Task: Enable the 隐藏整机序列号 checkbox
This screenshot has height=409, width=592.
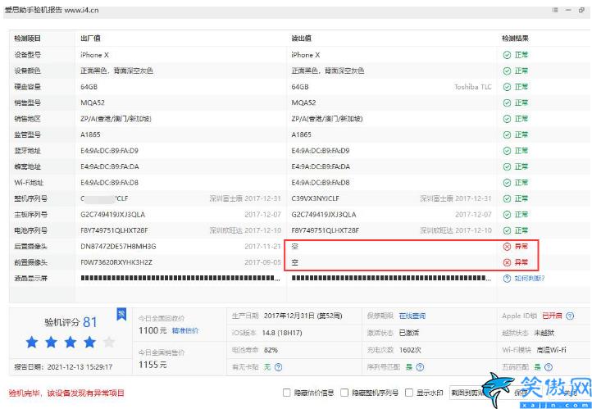Action: click(x=344, y=393)
